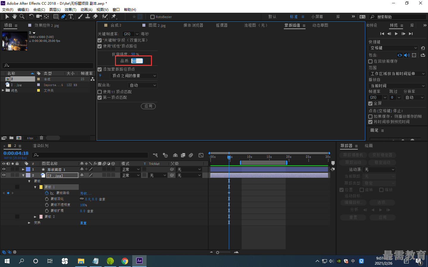428x267 pixels.
Task: Select the Brush tool
Action: click(80, 17)
